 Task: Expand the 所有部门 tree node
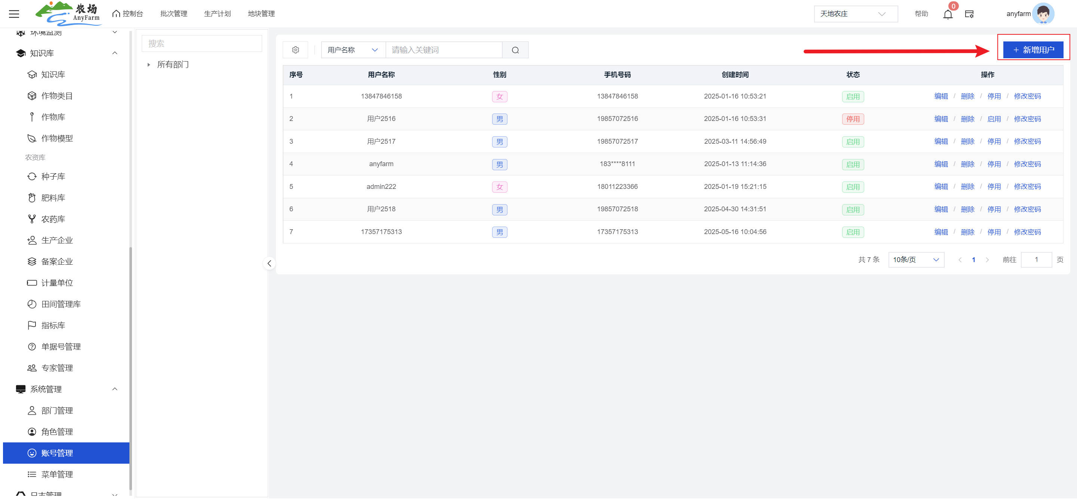pos(149,65)
